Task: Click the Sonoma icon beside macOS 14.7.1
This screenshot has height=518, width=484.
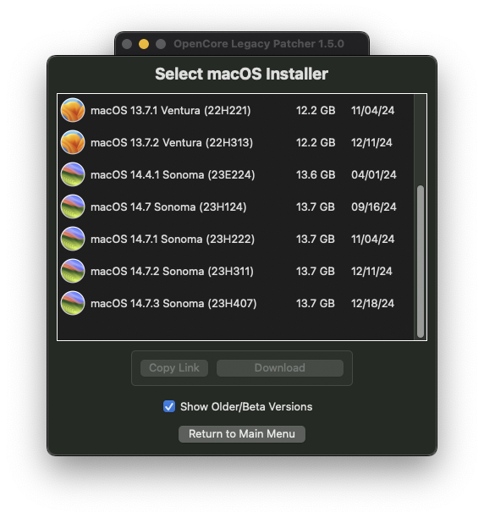Action: 73,239
